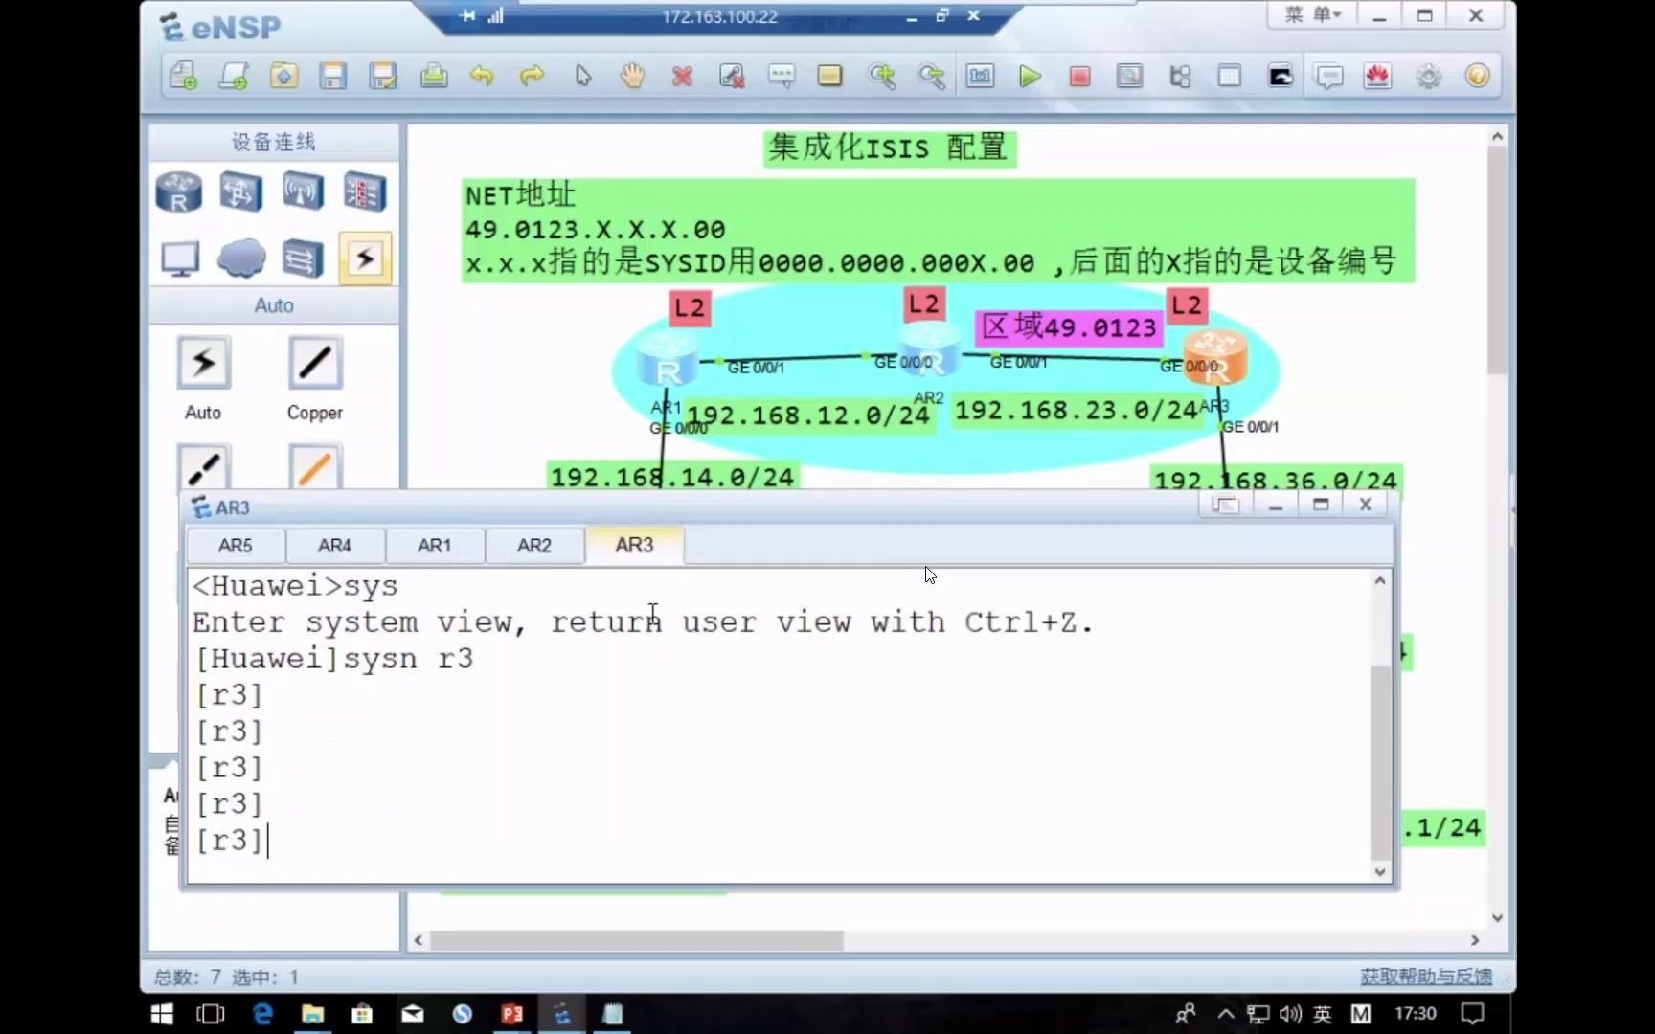Open eNSP settings gear icon
Screen dimensions: 1655x1034
1428,76
